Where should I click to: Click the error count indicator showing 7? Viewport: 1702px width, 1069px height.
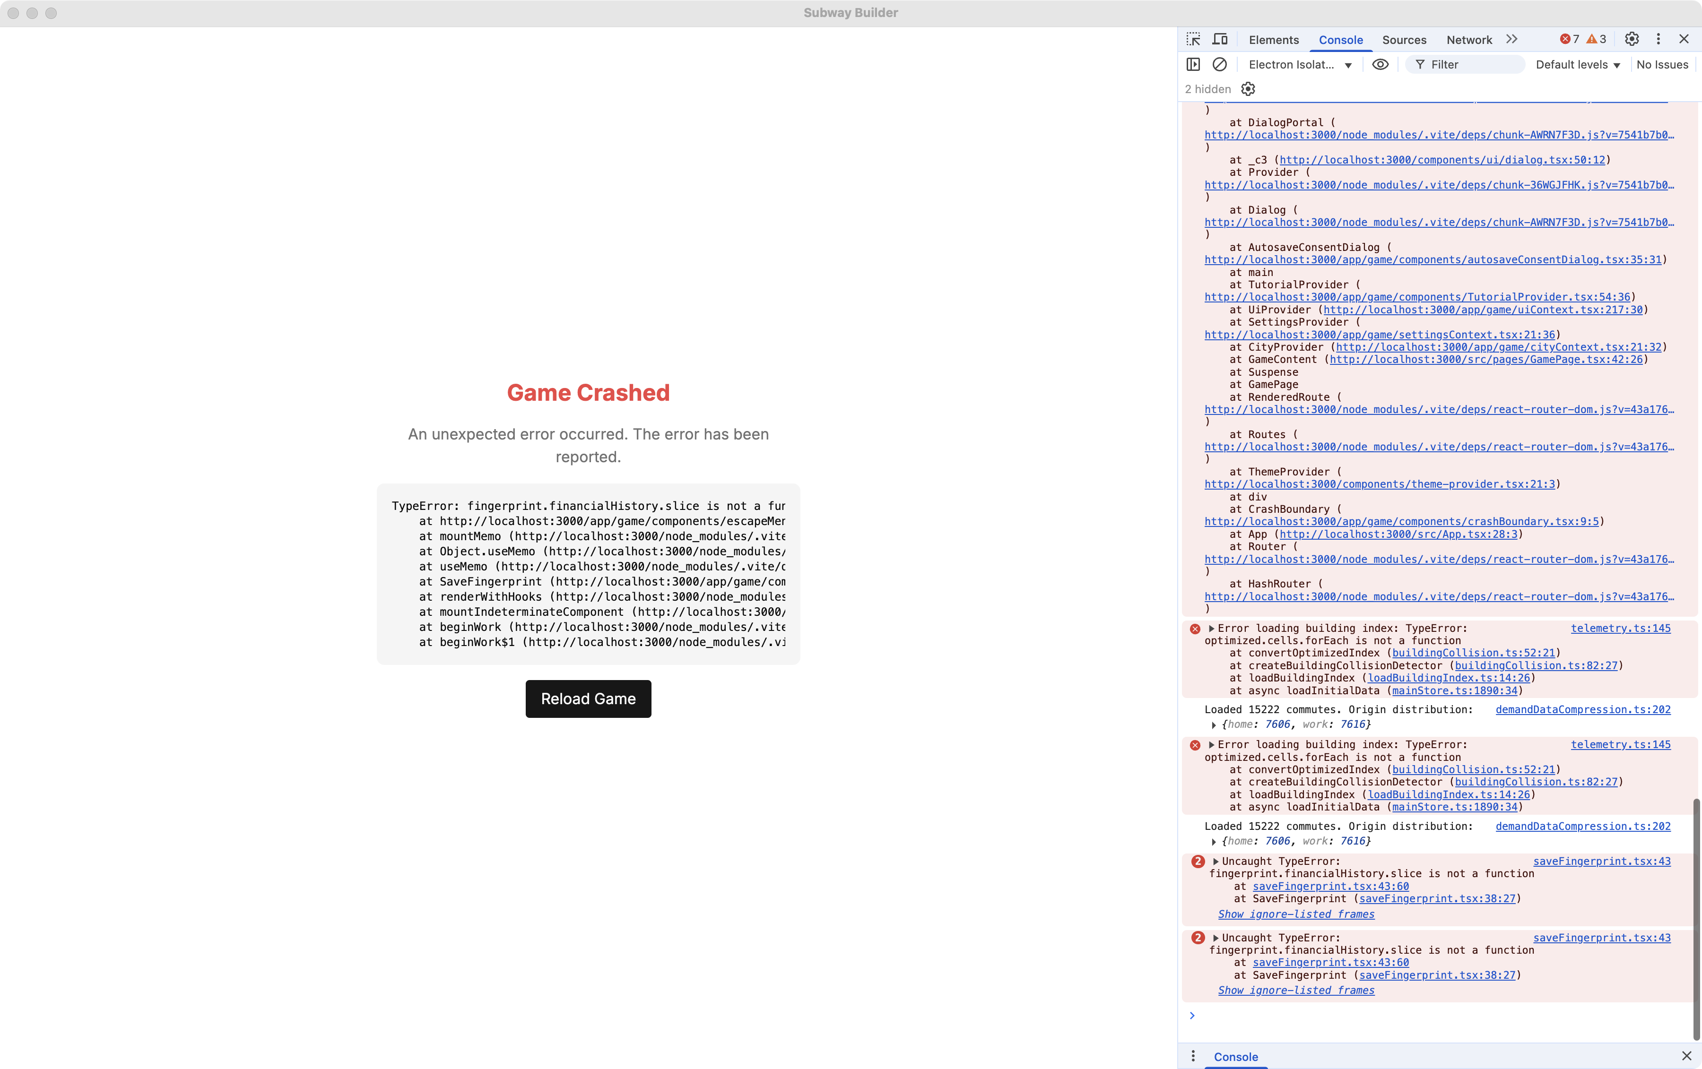click(1570, 40)
